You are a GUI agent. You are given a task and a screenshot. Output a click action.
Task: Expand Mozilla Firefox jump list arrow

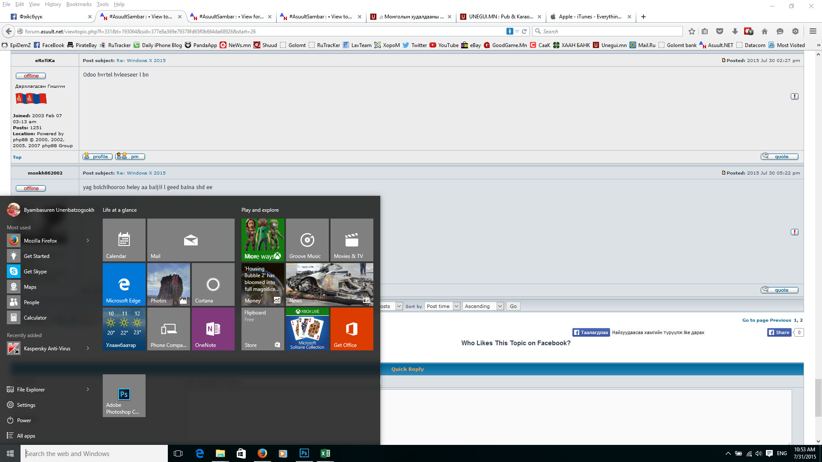pos(88,240)
